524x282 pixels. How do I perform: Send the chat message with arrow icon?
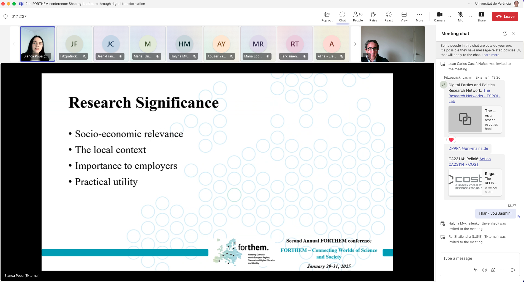[x=513, y=270]
